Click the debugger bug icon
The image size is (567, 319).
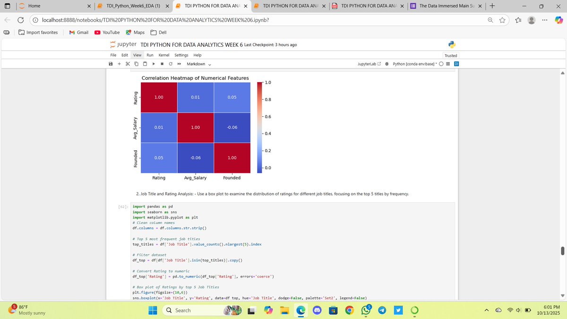(387, 64)
